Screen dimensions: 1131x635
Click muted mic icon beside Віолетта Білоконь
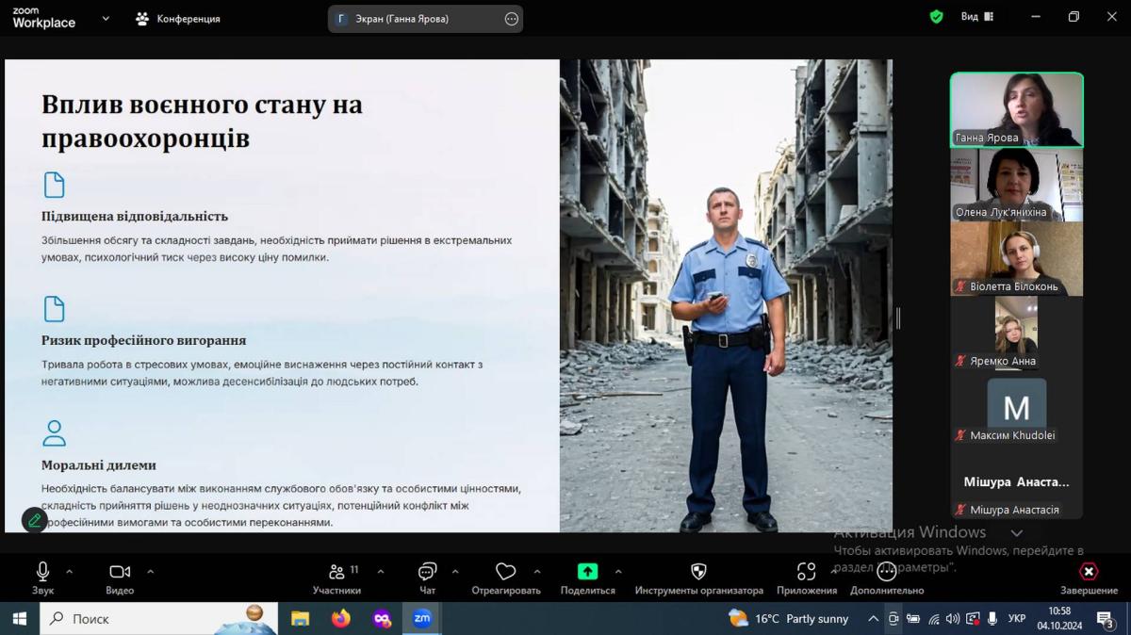click(x=961, y=286)
